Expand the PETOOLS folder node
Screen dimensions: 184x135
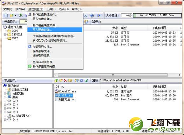tap(5, 35)
